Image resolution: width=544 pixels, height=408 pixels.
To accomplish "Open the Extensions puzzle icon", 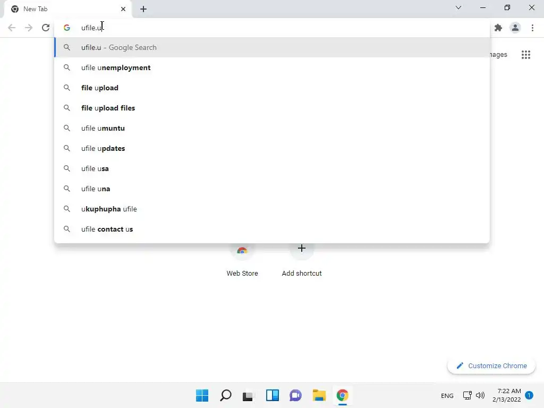I will [498, 28].
